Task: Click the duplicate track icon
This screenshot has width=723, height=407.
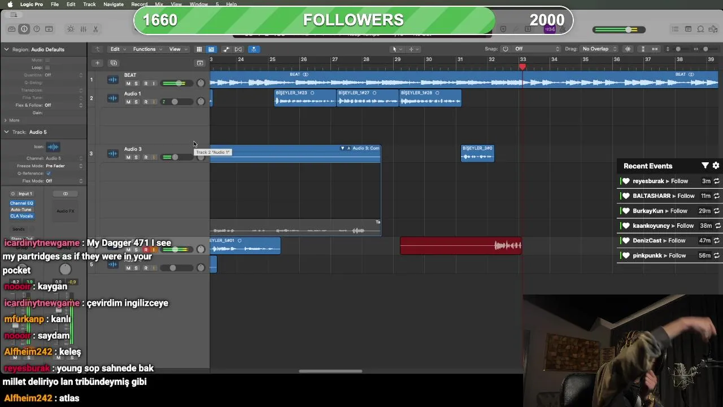Action: click(114, 63)
